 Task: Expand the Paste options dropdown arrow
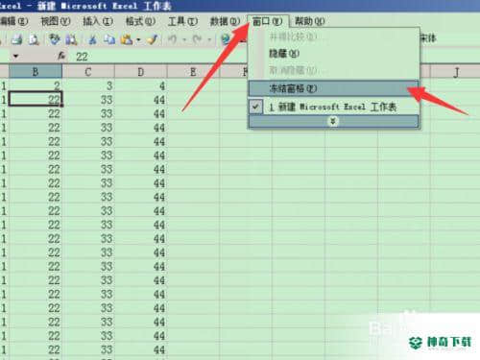pos(138,39)
